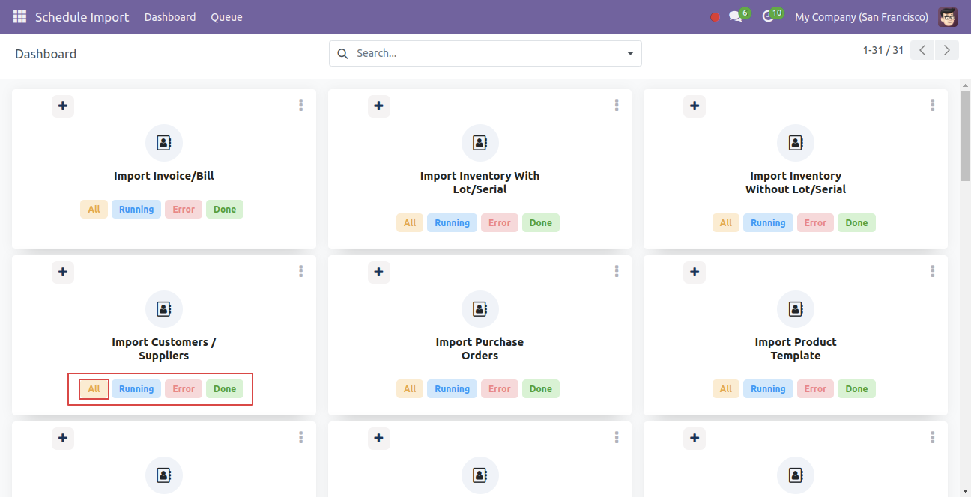Show Error for Import Inventory With Lot/Serial
Viewport: 971px width, 497px height.
500,223
